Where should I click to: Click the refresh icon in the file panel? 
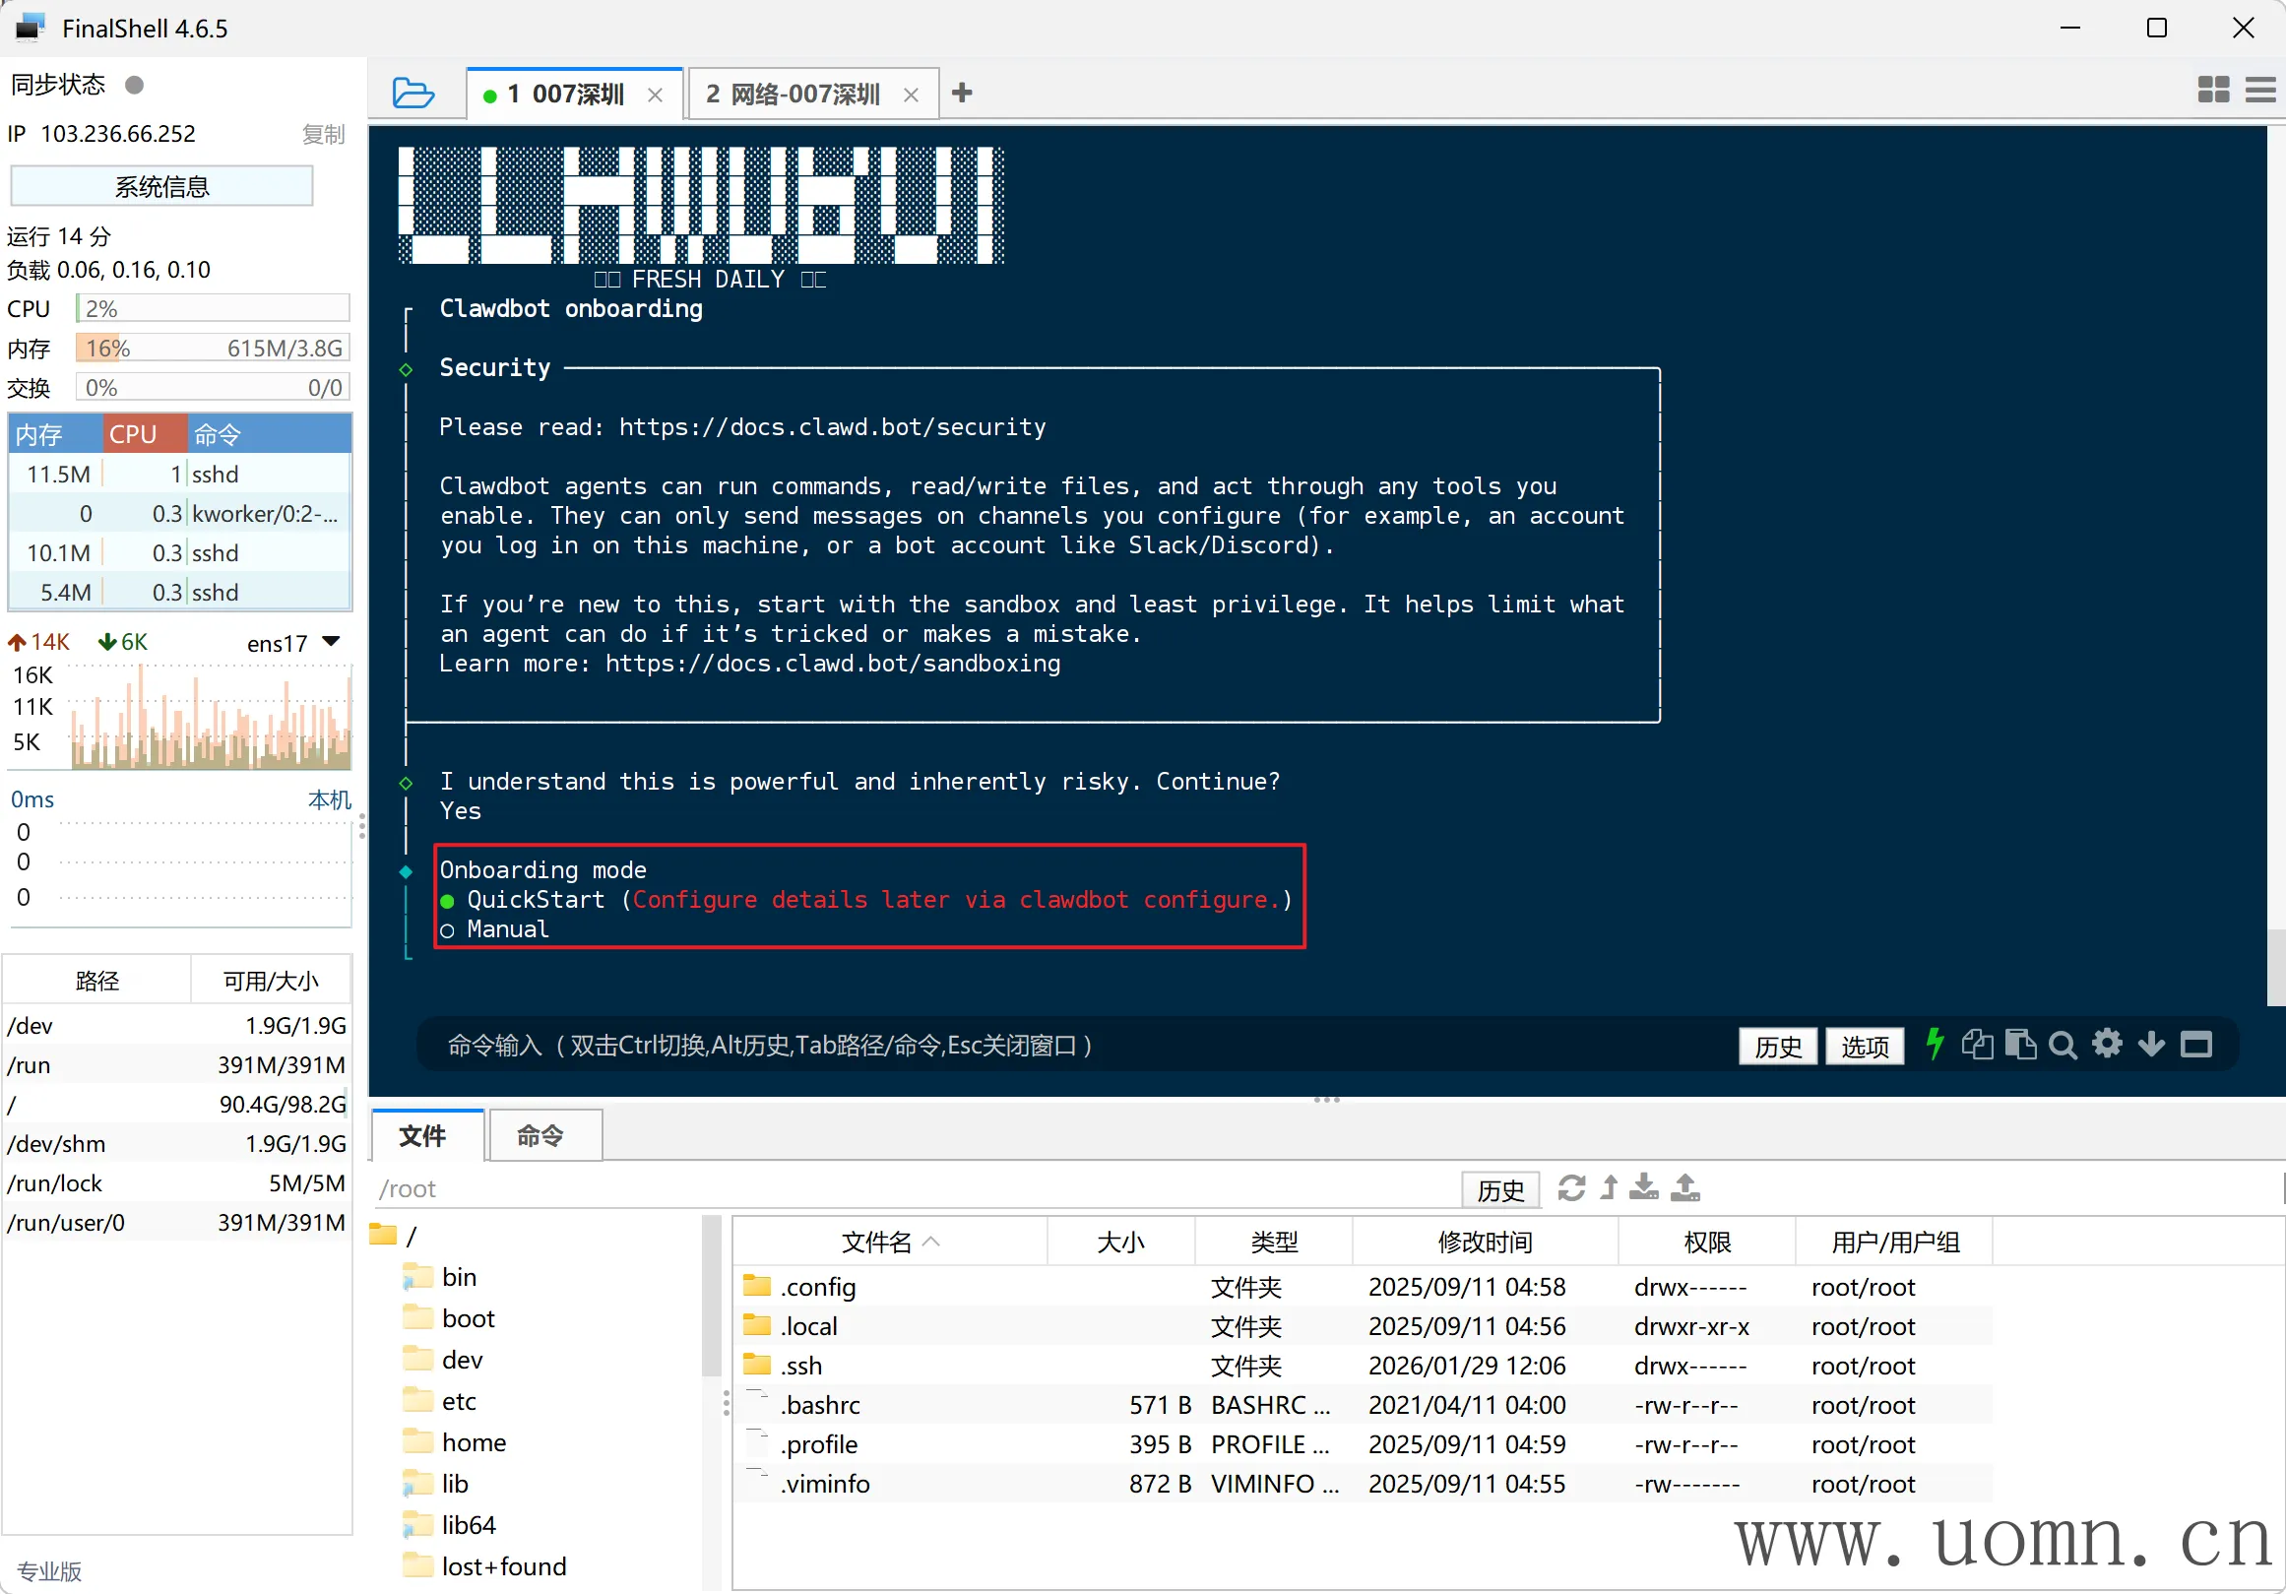click(x=1571, y=1187)
